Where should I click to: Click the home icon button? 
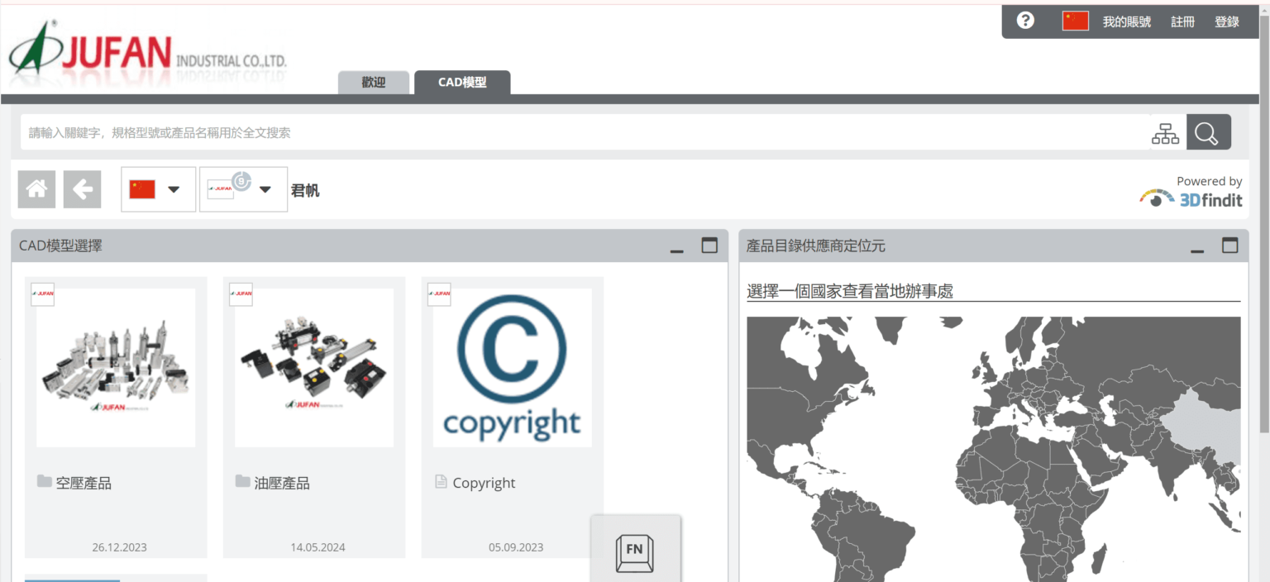coord(36,189)
